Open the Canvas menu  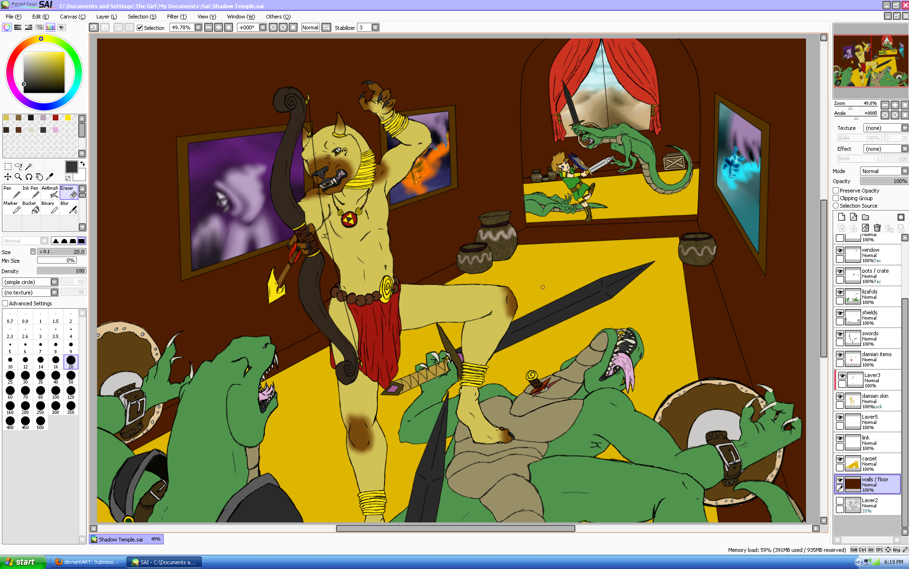tap(73, 17)
